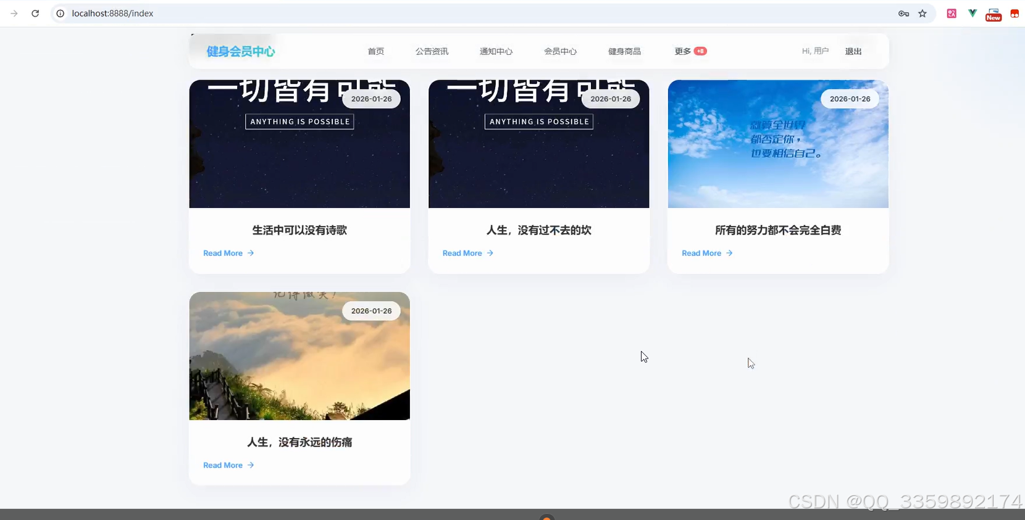Screen dimensions: 1025x520
Task: Open Read More under 所有的努力都不会完全白费
Action: [701, 253]
